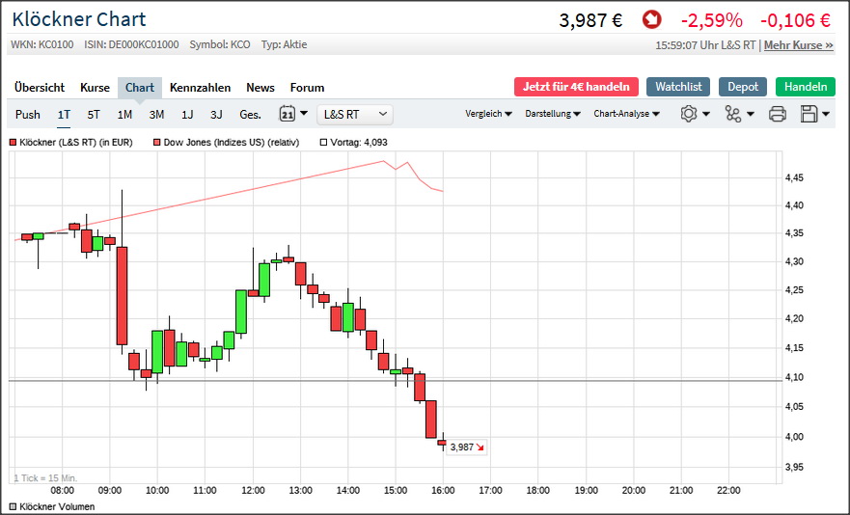Expand arrow next to settings gear

[x=706, y=114]
